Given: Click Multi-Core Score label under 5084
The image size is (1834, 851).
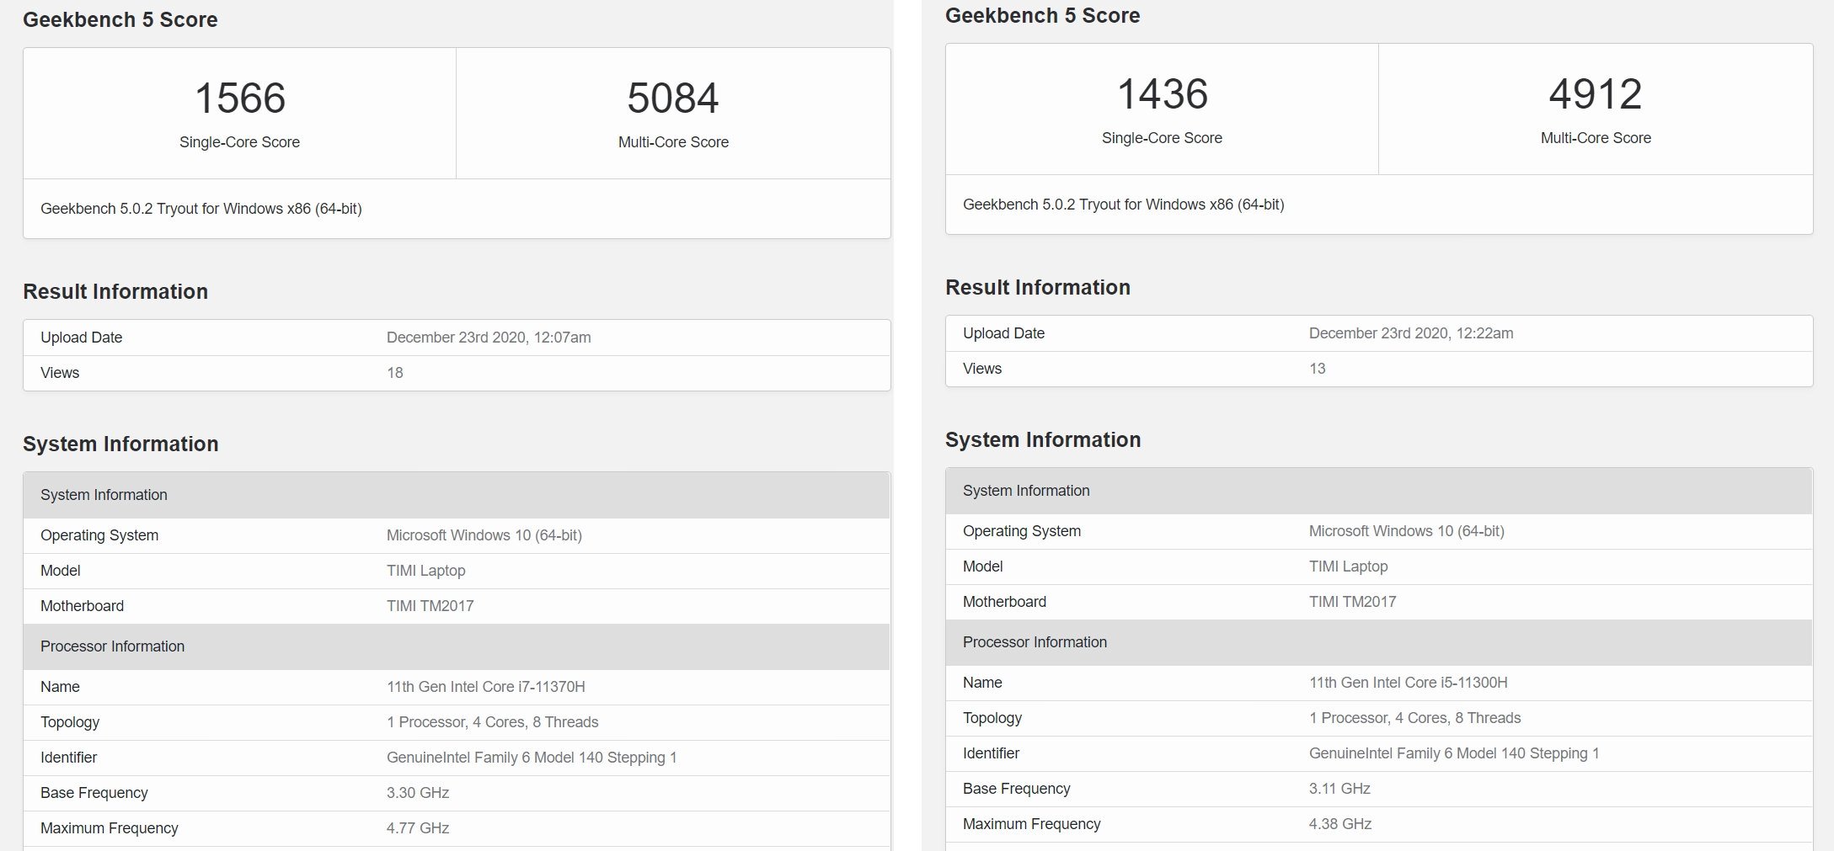Looking at the screenshot, I should pos(673,142).
